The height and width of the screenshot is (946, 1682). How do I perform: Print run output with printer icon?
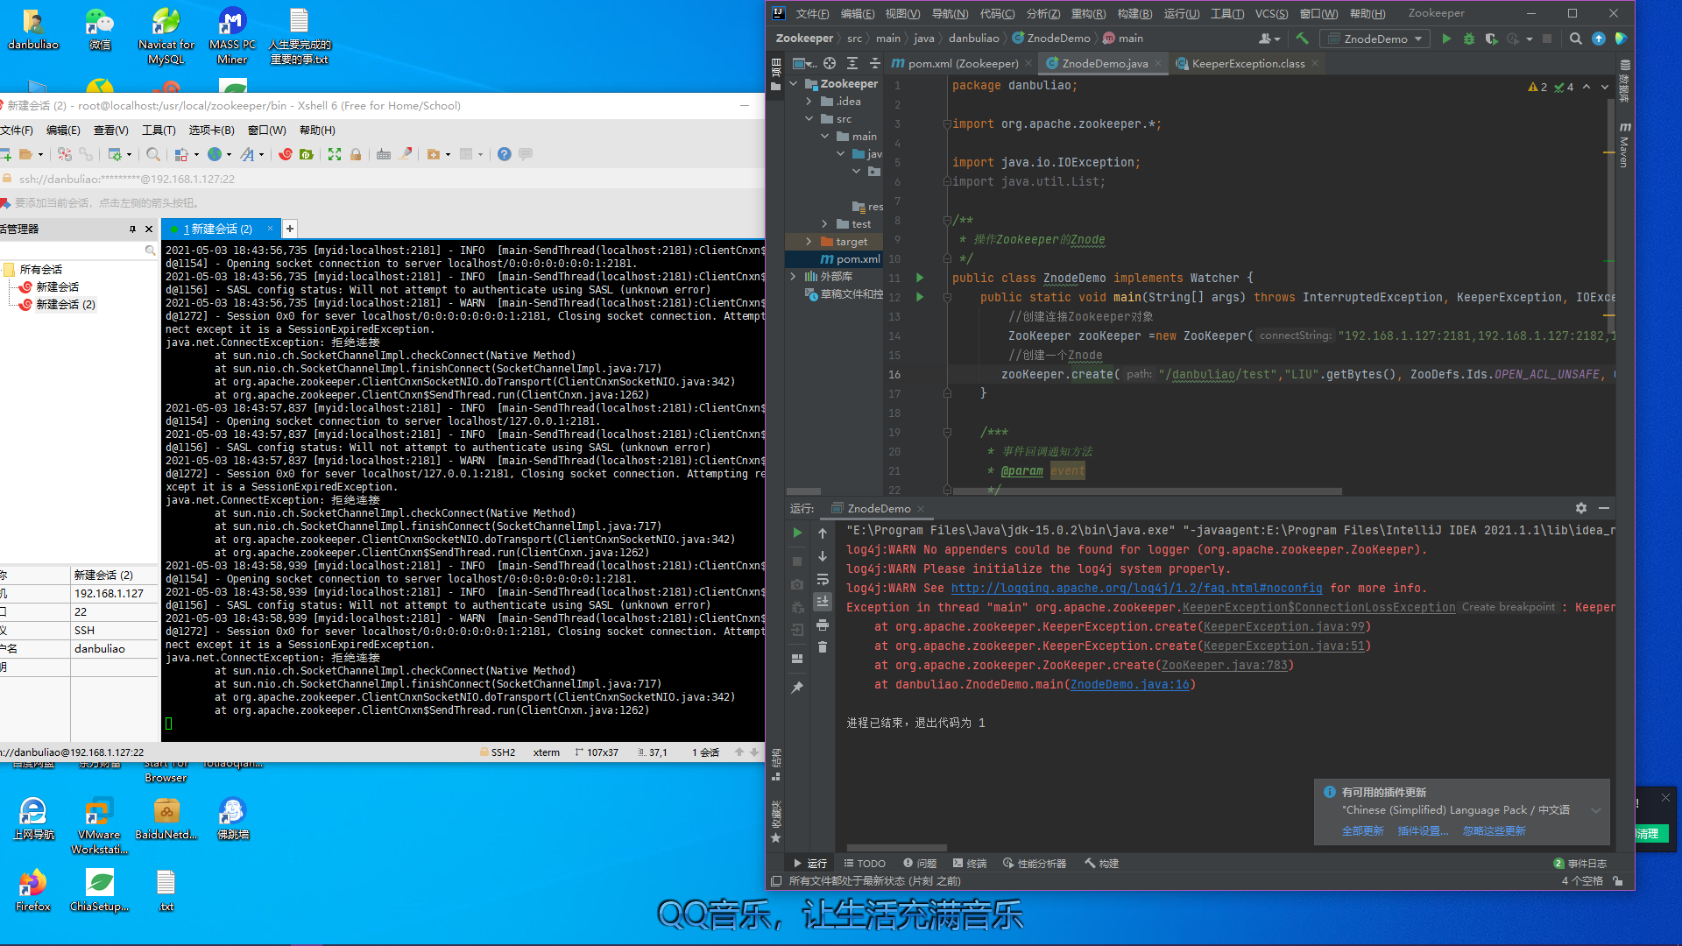click(x=823, y=625)
